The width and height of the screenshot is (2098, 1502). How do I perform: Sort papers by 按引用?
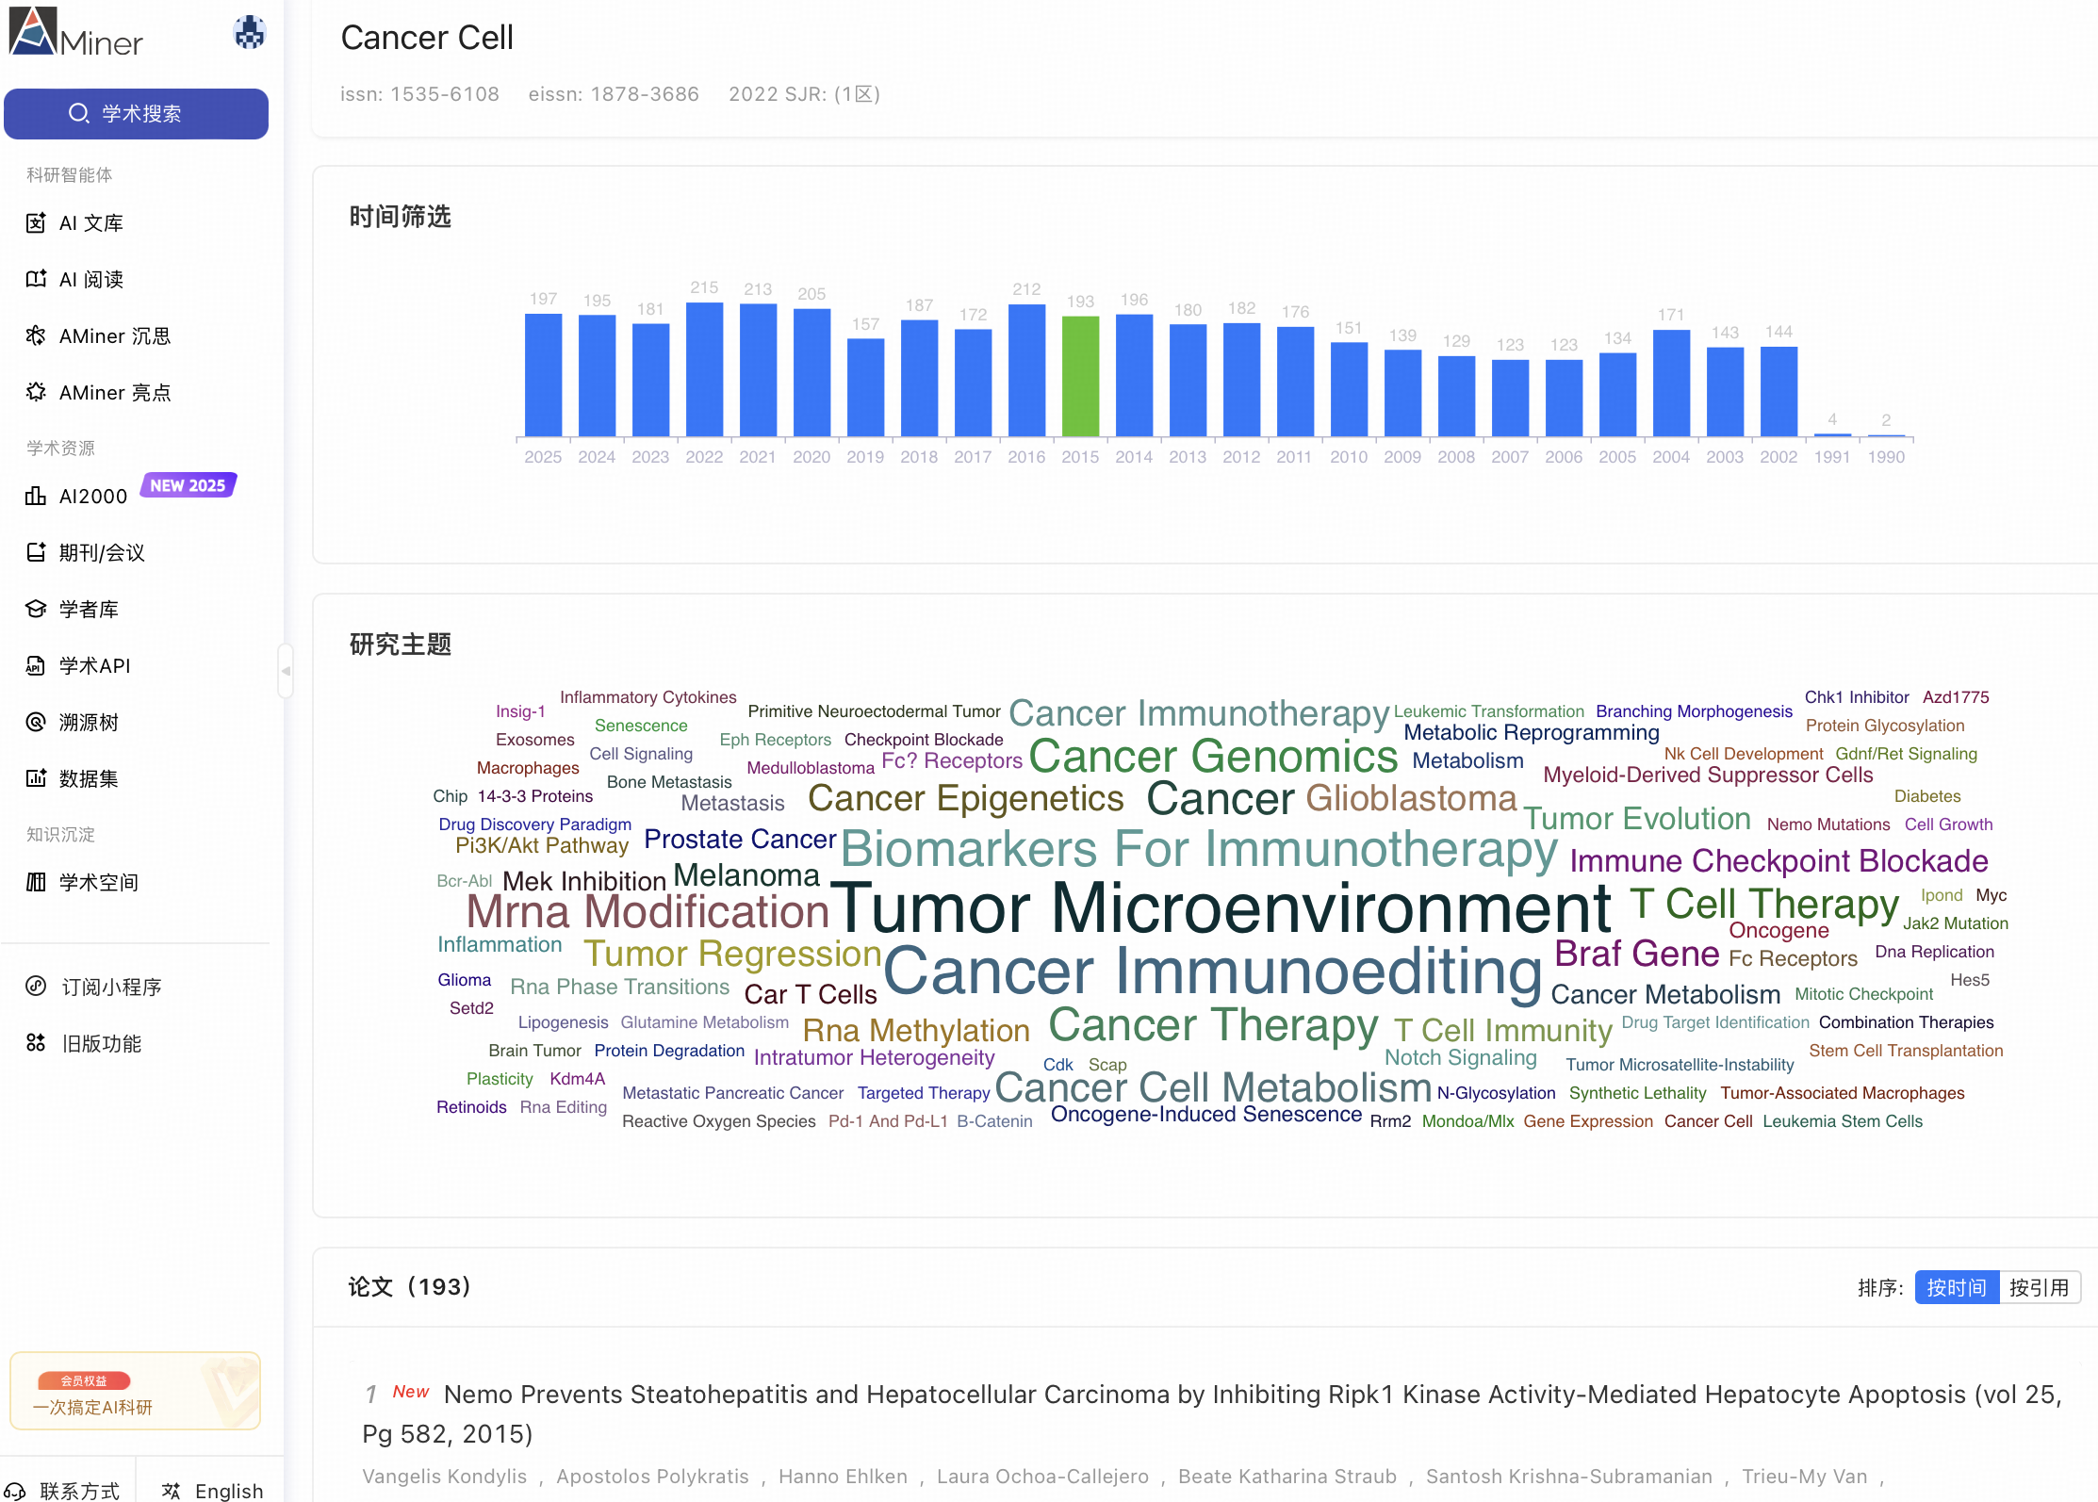click(2039, 1287)
